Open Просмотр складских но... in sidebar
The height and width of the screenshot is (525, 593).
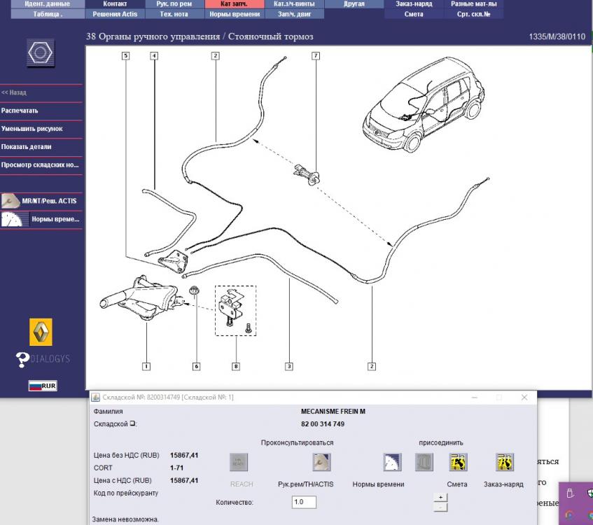tap(41, 165)
